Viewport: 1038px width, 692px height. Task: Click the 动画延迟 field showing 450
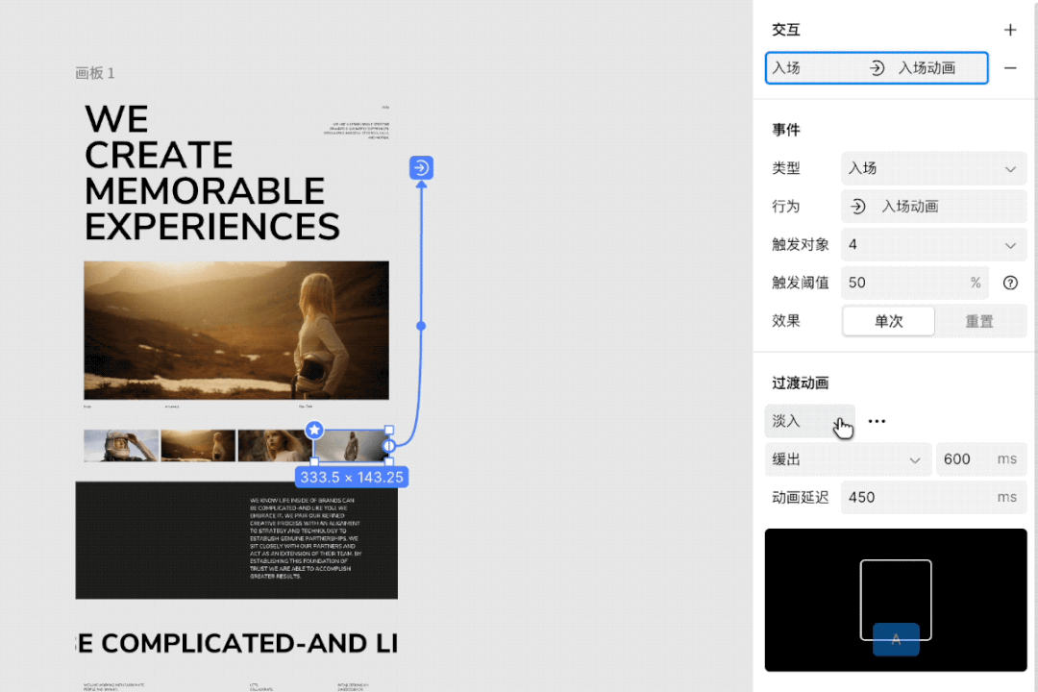click(x=932, y=498)
